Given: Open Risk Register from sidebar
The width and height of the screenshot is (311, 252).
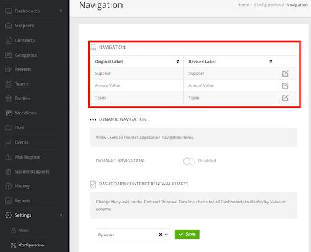Looking at the screenshot, I should click(x=28, y=157).
